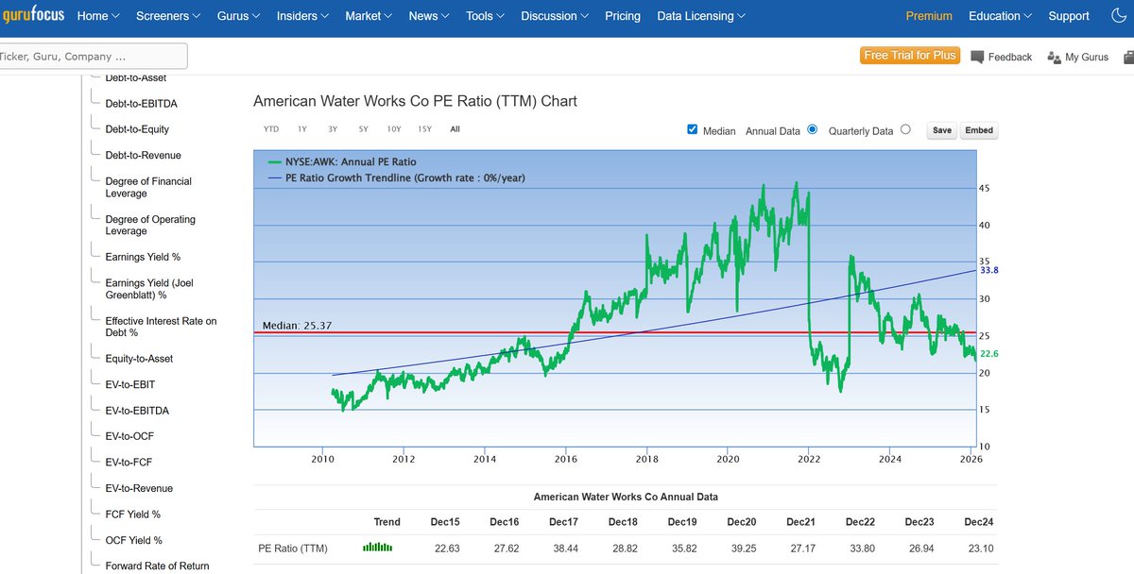
Task: Click the Embed chart button
Action: pyautogui.click(x=979, y=130)
